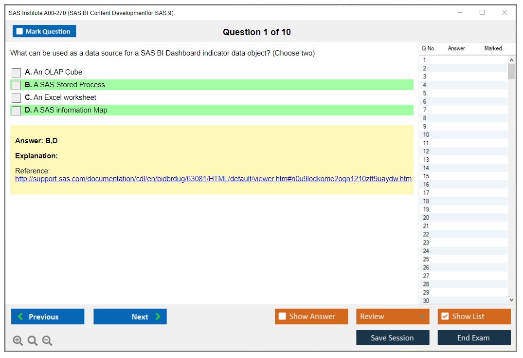Check option D SAS information Map
Image resolution: width=523 pixels, height=358 pixels.
(17, 111)
